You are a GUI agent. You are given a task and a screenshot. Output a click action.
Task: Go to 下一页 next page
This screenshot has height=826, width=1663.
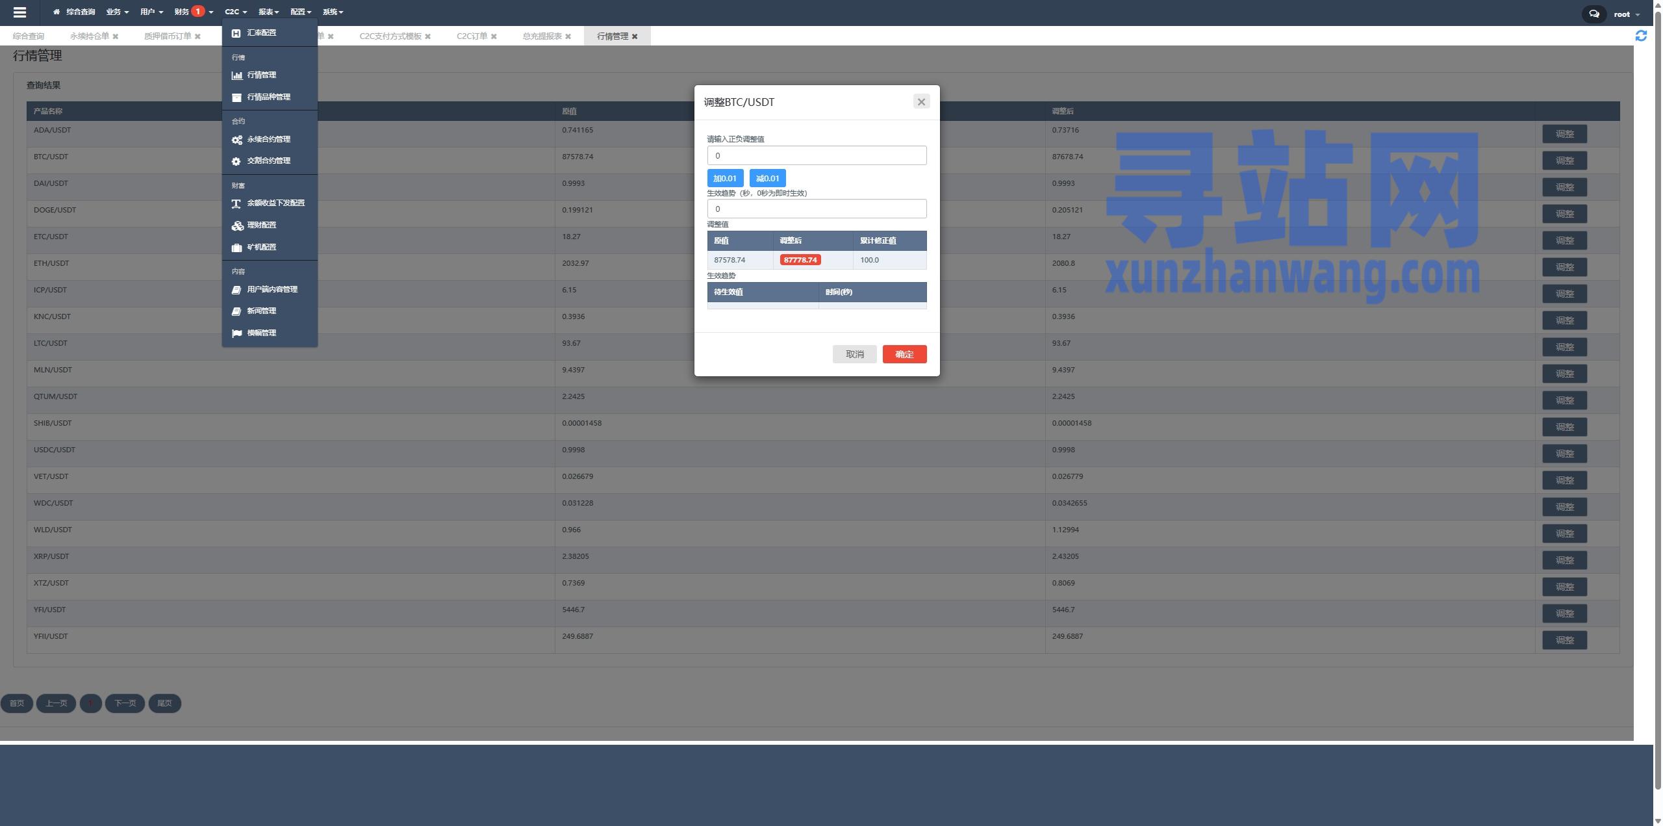(125, 703)
